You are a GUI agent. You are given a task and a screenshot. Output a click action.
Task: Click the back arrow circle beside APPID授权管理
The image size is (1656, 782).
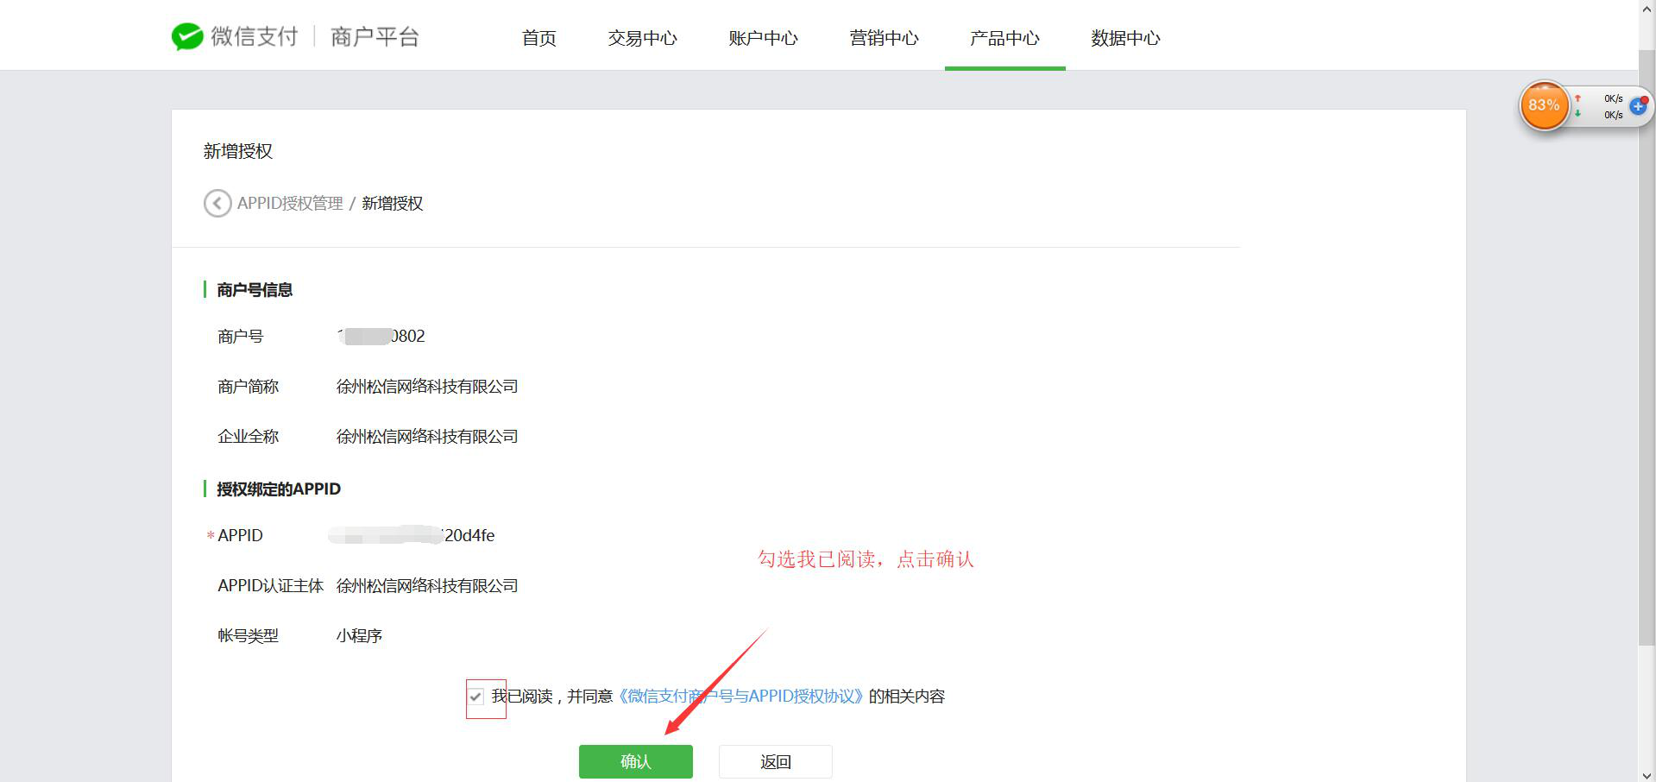click(x=217, y=203)
